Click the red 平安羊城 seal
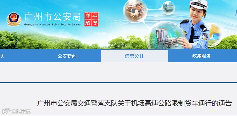This screenshot has height=116, width=237. 91,19
